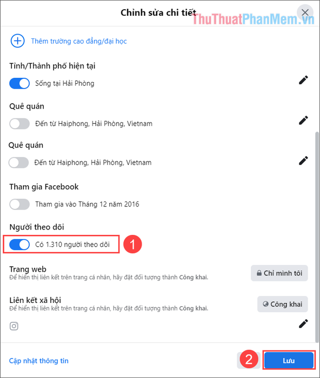
Task: Close the Chỉnh sửa chi tiết dialog
Action: click(305, 12)
